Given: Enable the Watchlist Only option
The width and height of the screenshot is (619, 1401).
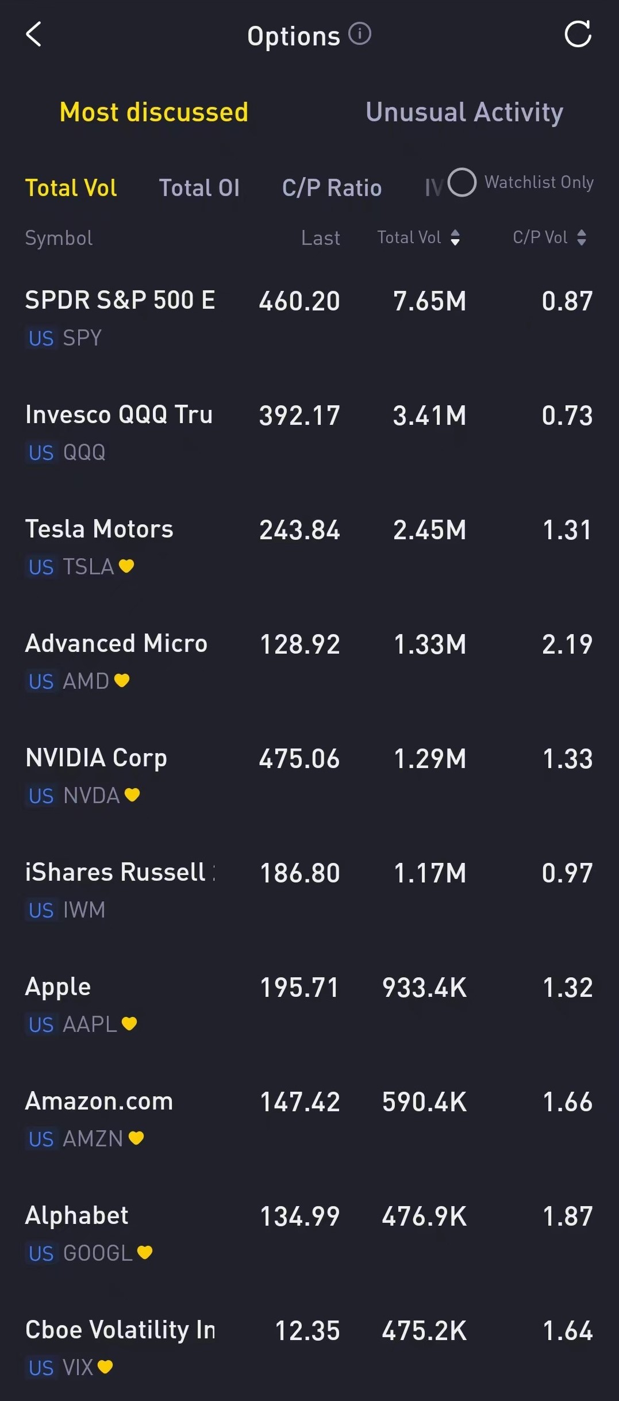Looking at the screenshot, I should click(462, 182).
